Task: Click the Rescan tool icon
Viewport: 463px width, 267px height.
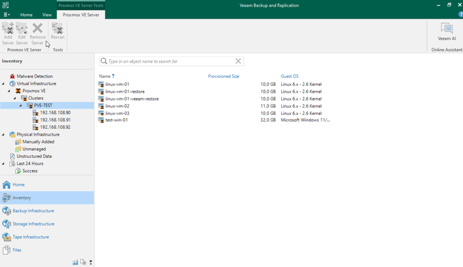Action: (58, 32)
